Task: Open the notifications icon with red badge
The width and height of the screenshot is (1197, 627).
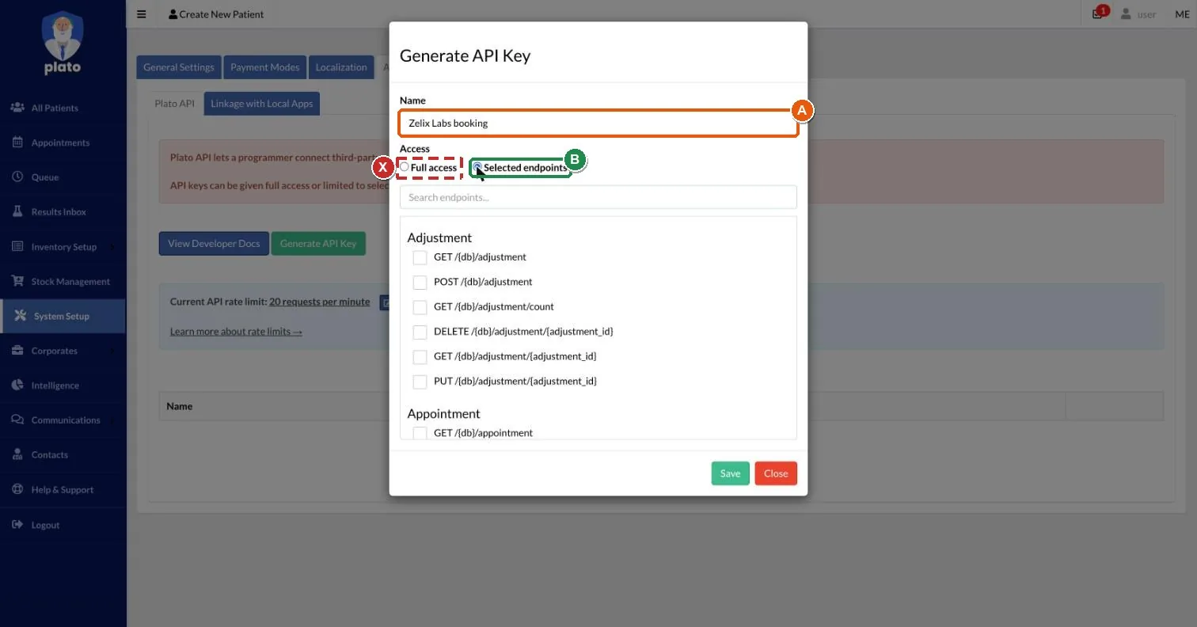Action: (x=1098, y=13)
